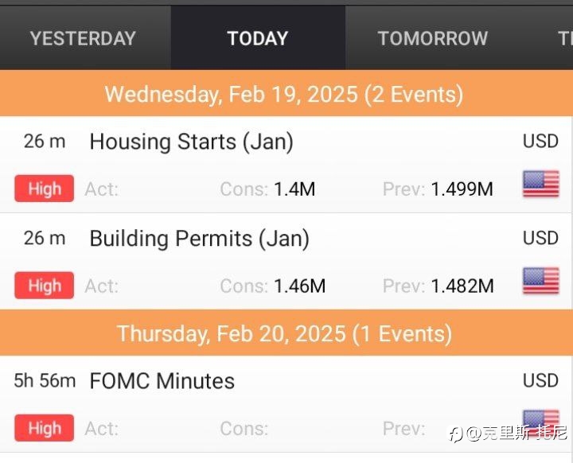Click the 5h 56m countdown for FOMC Minutes
The image size is (573, 463).
[x=45, y=381]
